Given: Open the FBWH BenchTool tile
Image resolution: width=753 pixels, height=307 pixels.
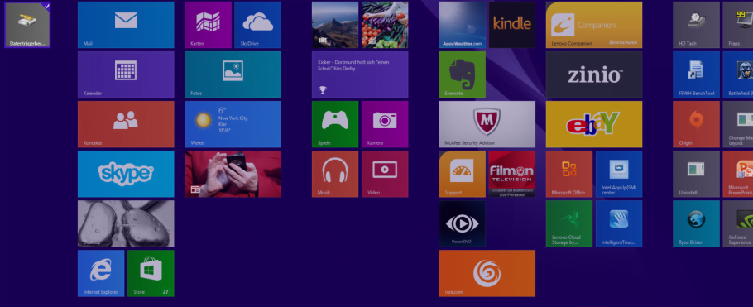Looking at the screenshot, I should pos(697,74).
